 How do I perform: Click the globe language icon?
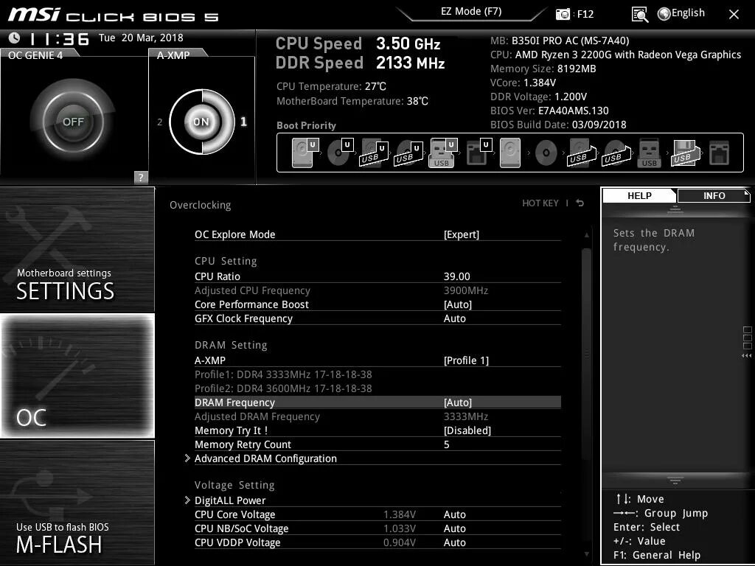point(664,14)
